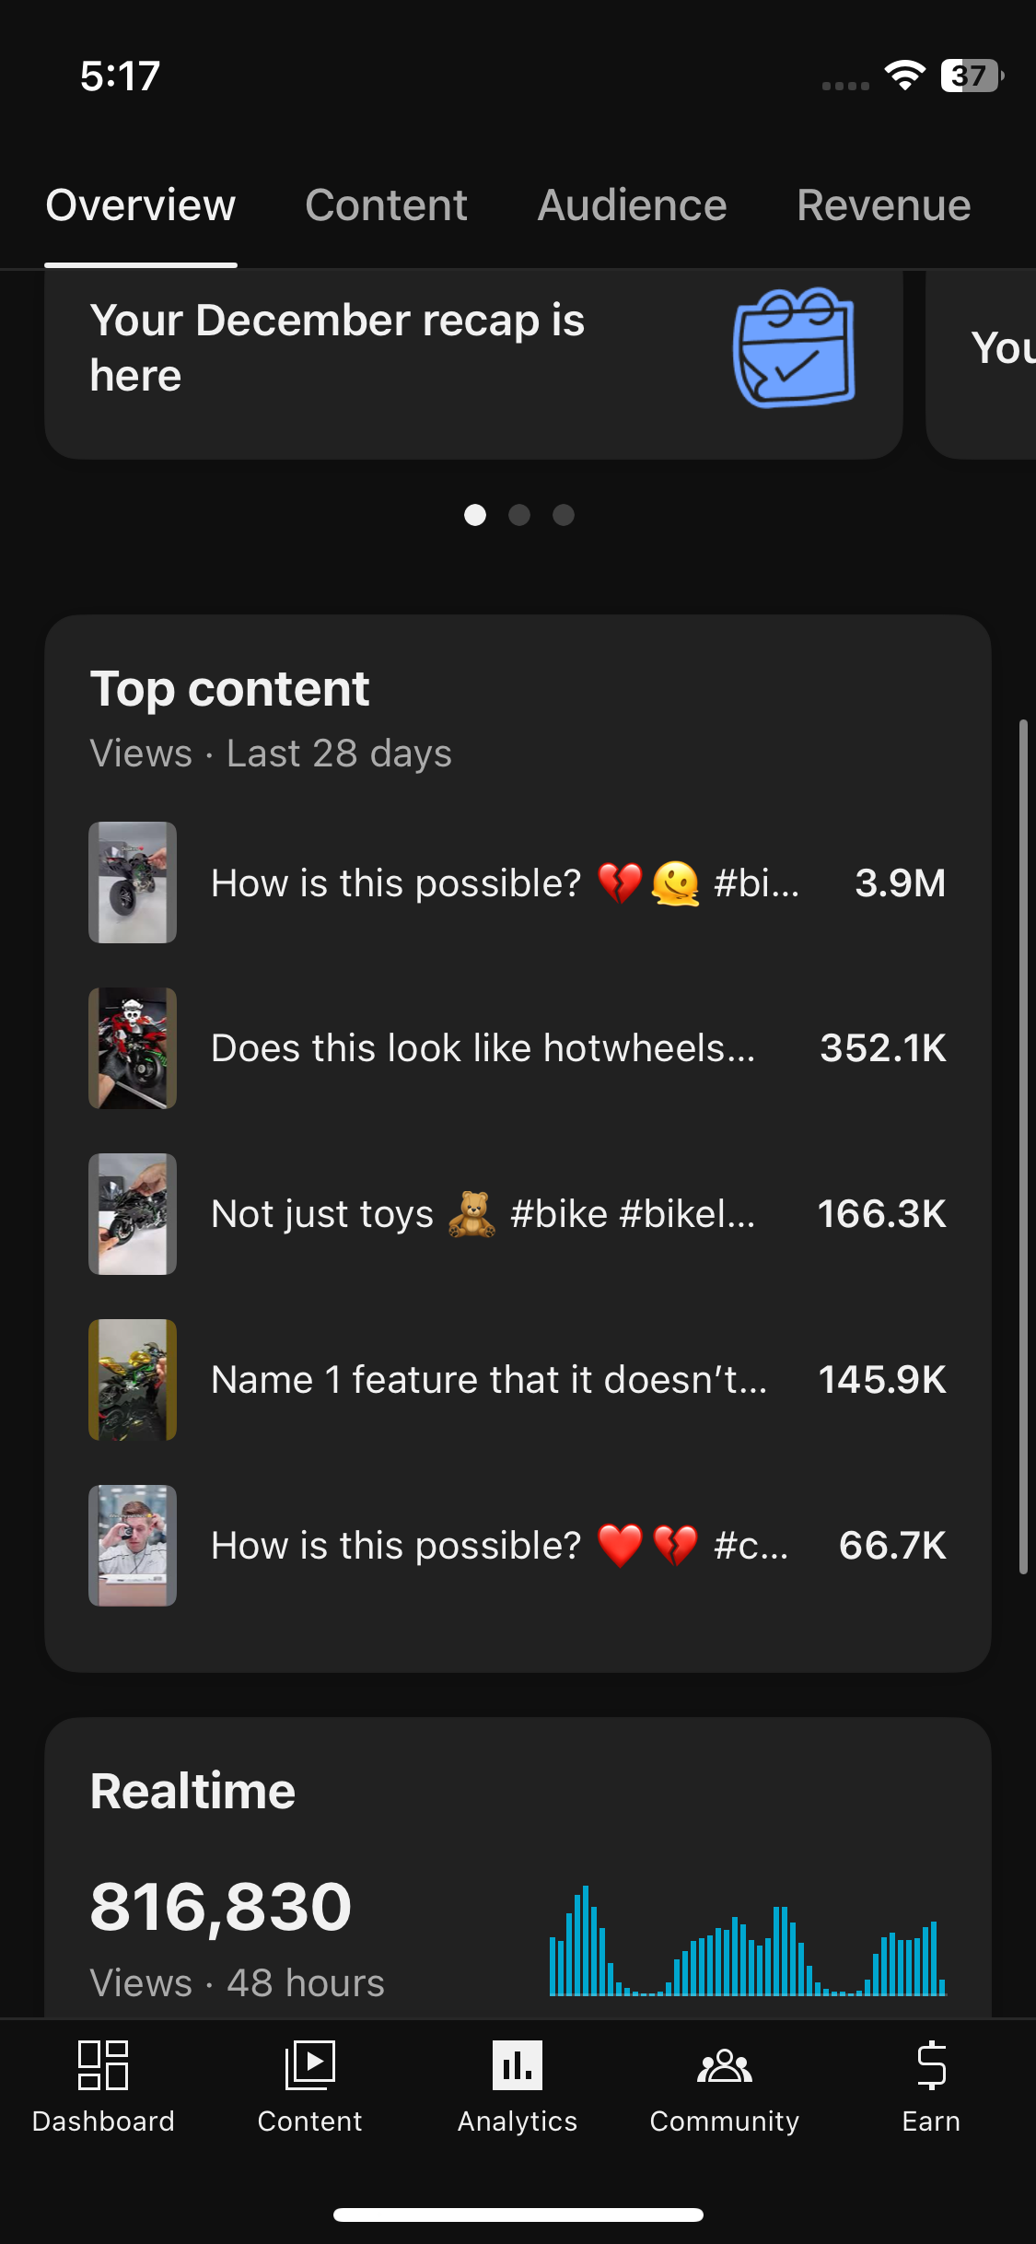The image size is (1036, 2244).
Task: Switch to the Audience tab
Action: pos(632,205)
